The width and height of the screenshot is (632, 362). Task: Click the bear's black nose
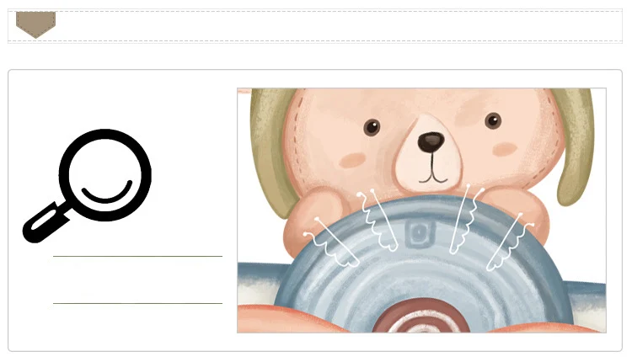coord(431,141)
